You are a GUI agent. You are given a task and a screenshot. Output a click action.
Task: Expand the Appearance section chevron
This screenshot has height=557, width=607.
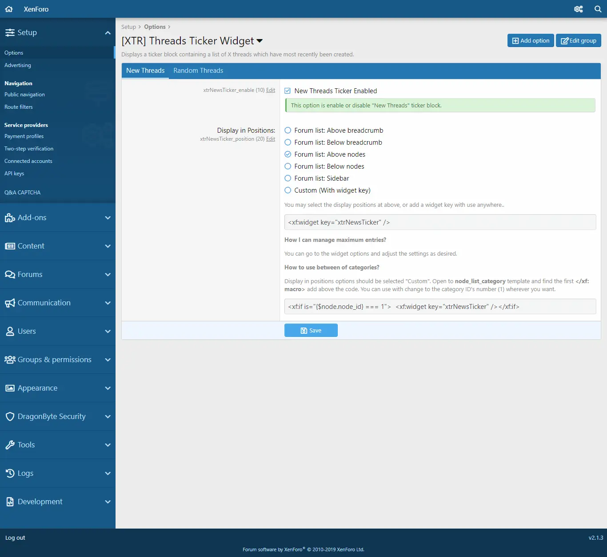pyautogui.click(x=108, y=388)
